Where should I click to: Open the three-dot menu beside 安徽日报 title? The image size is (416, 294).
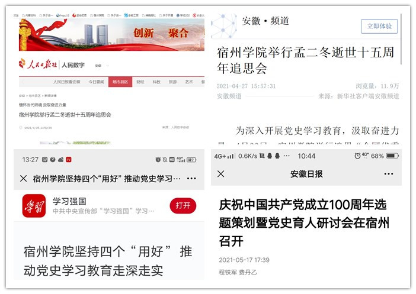tap(388, 174)
